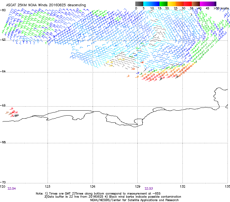Screen dimensions: 230x202
Task: Click the legend scale number 10
Action: pos(152,8)
